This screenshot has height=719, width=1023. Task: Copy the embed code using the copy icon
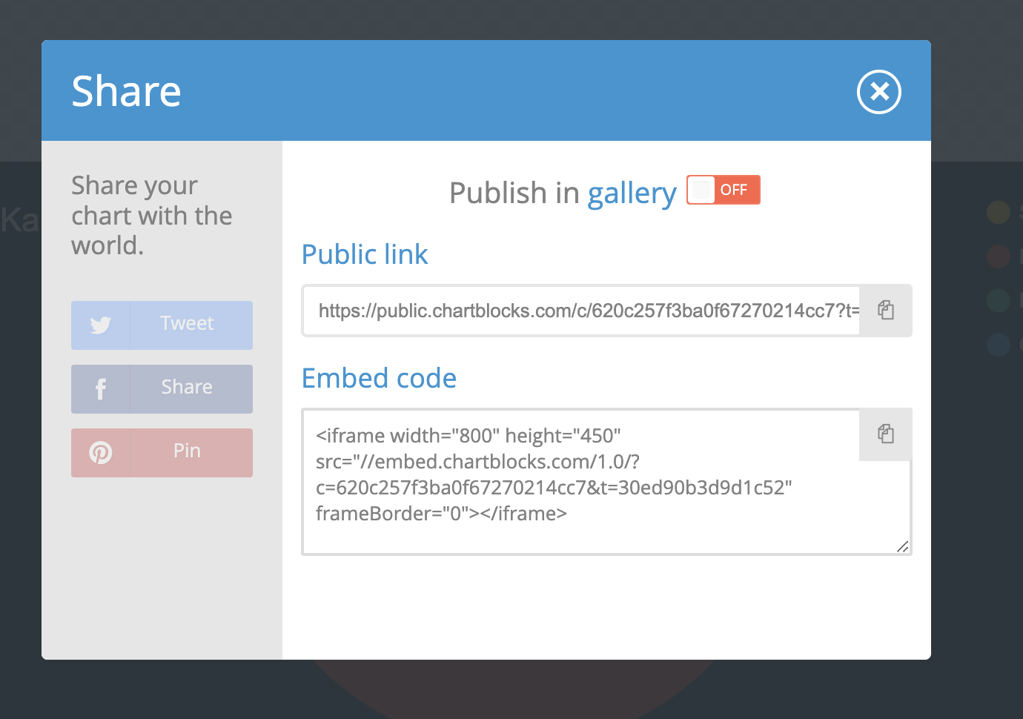tap(885, 434)
